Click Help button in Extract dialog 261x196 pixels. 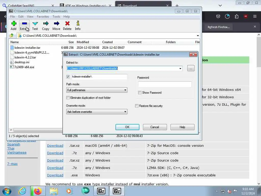click(x=182, y=127)
